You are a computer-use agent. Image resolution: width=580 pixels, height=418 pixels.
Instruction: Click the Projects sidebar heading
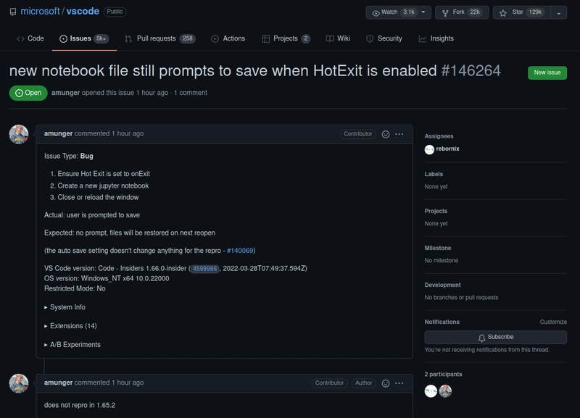436,211
